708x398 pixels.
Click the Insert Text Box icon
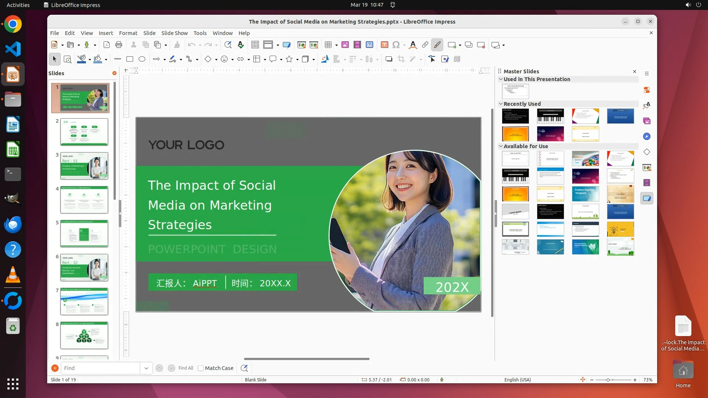pyautogui.click(x=384, y=45)
